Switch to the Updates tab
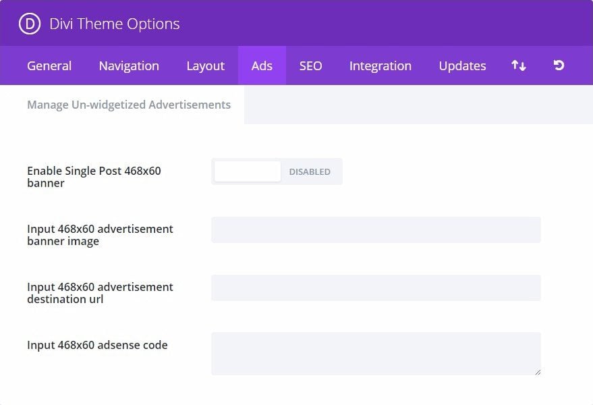593x405 pixels. [462, 66]
